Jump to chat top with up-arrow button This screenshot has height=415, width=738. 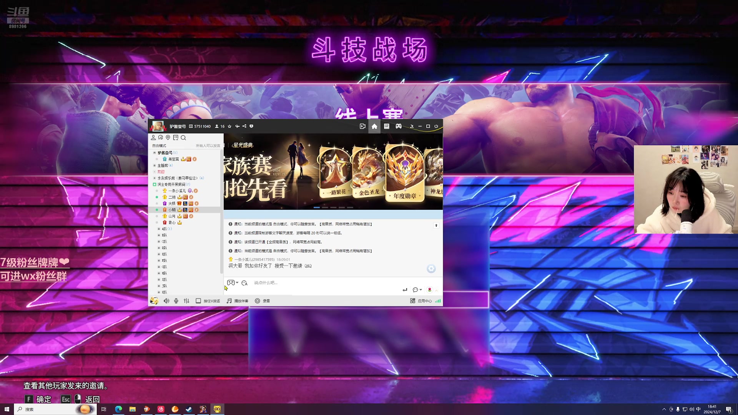click(436, 226)
